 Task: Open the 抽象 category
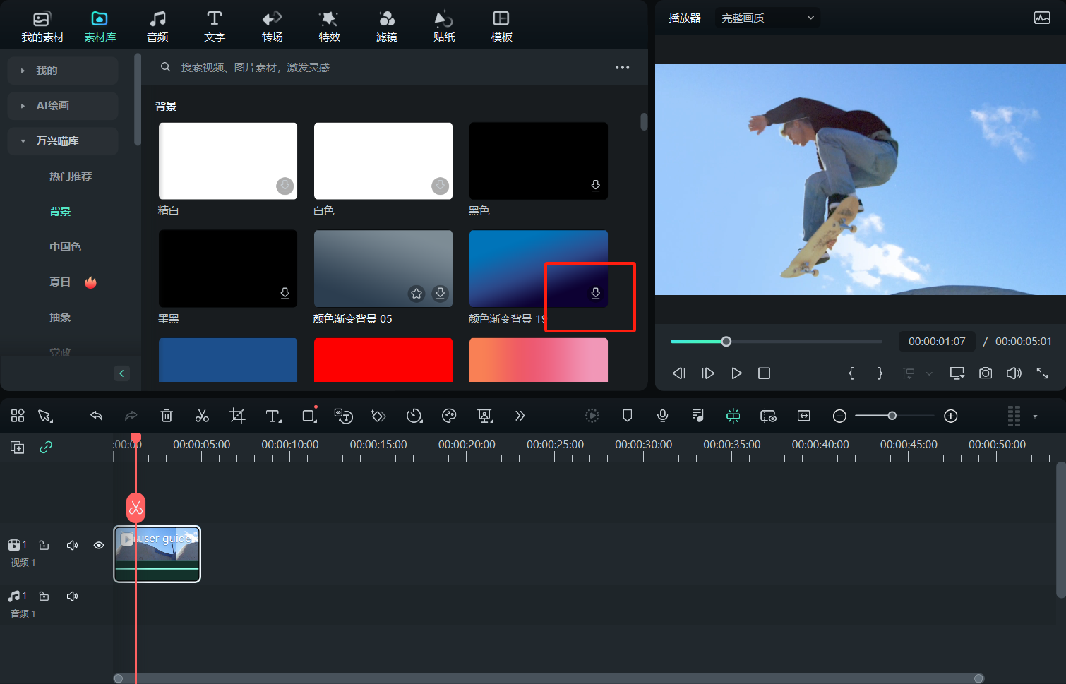60,318
